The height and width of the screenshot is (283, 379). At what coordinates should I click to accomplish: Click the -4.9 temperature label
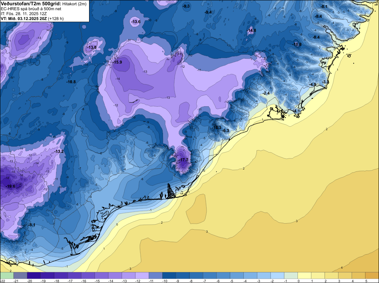(313, 84)
